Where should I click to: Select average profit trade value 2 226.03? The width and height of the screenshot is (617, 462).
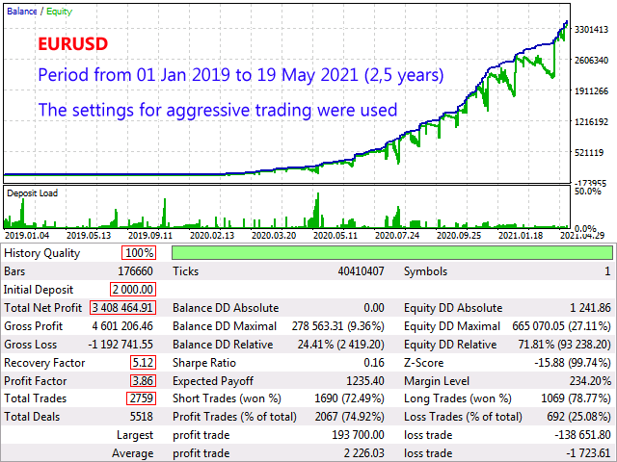coord(364,453)
